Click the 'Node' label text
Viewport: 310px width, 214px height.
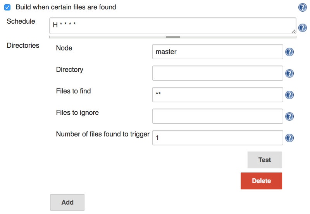click(x=64, y=48)
